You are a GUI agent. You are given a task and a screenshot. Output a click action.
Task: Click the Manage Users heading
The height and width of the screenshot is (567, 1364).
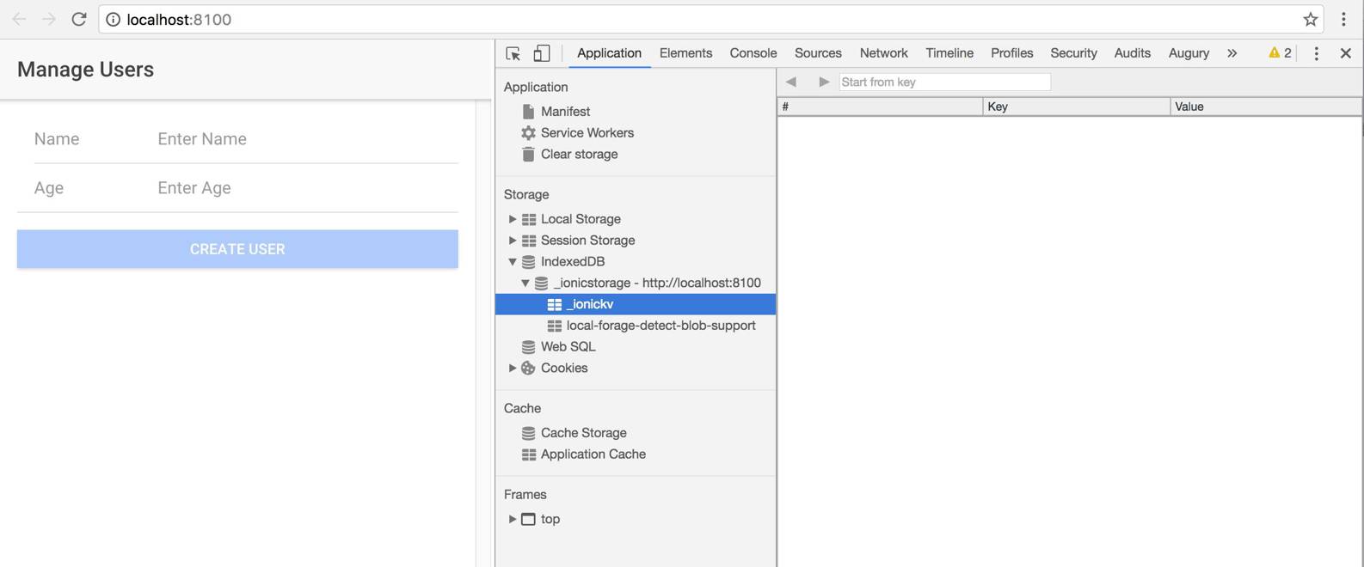(85, 70)
